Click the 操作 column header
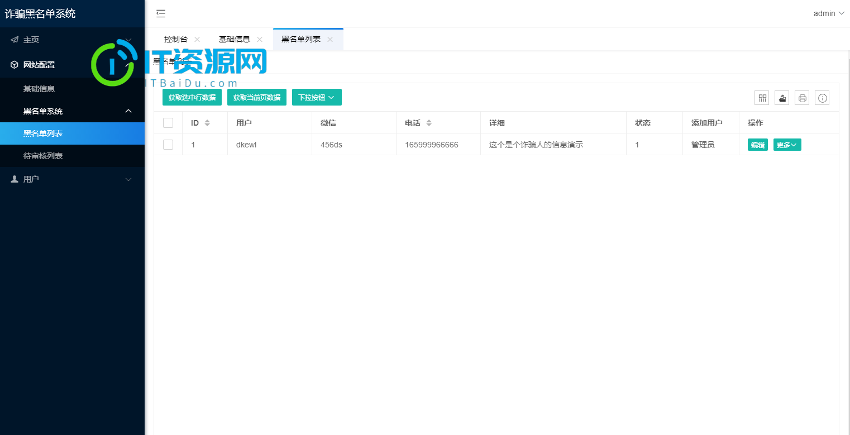Image resolution: width=850 pixels, height=435 pixels. click(x=789, y=123)
